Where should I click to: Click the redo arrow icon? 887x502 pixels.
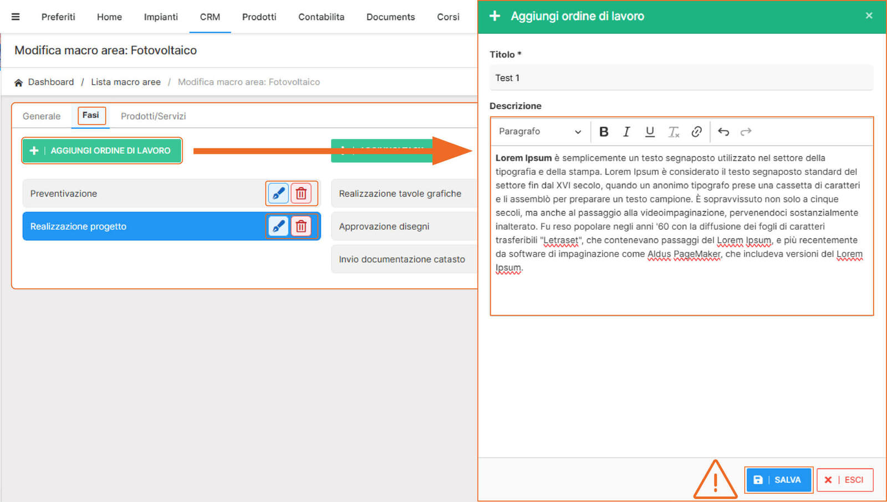click(746, 132)
